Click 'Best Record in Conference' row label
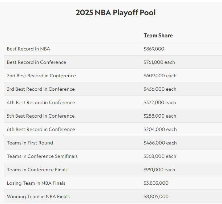Screen dimensions: 222x204 coord(36,62)
